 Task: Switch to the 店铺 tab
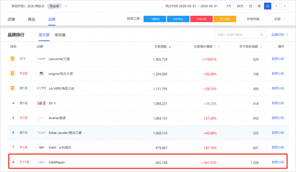click(11, 19)
